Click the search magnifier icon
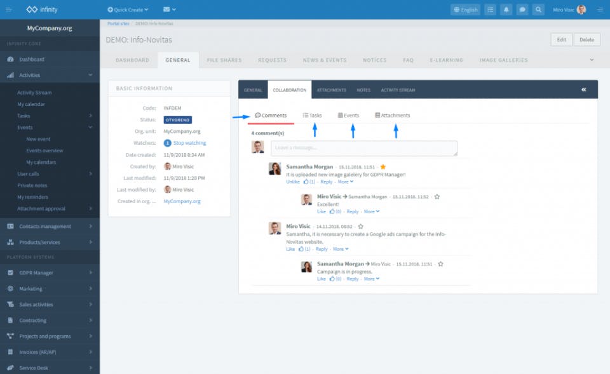 (538, 10)
